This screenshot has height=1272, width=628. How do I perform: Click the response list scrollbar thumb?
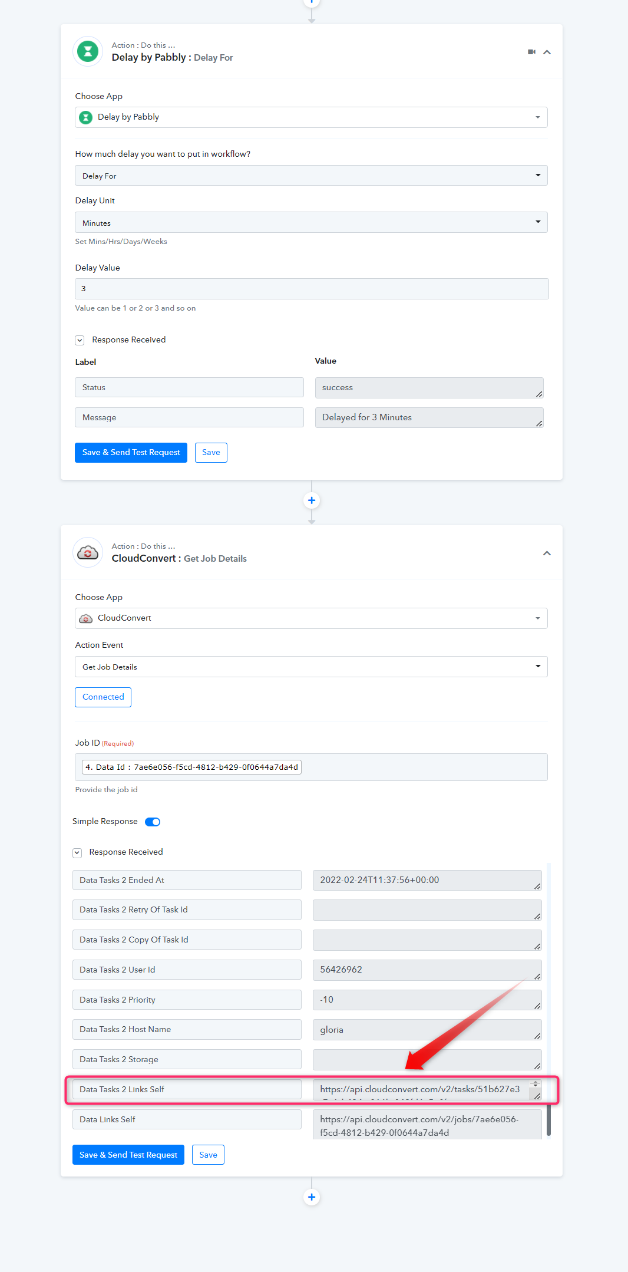[548, 1120]
